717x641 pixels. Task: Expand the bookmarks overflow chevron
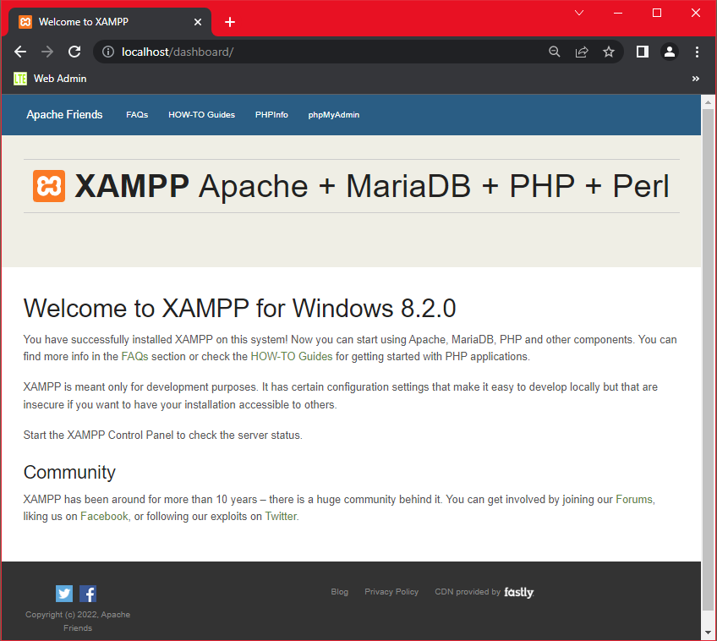(696, 78)
